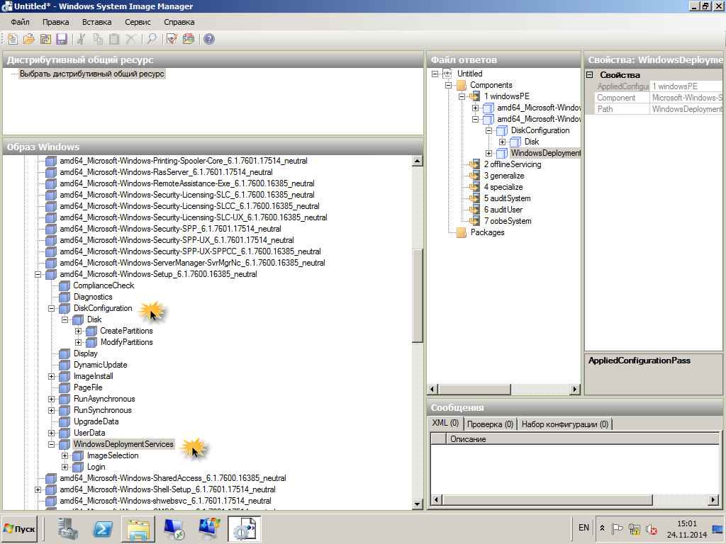The image size is (726, 544).
Task: Collapse the Untitled answer file root
Action: coord(435,74)
